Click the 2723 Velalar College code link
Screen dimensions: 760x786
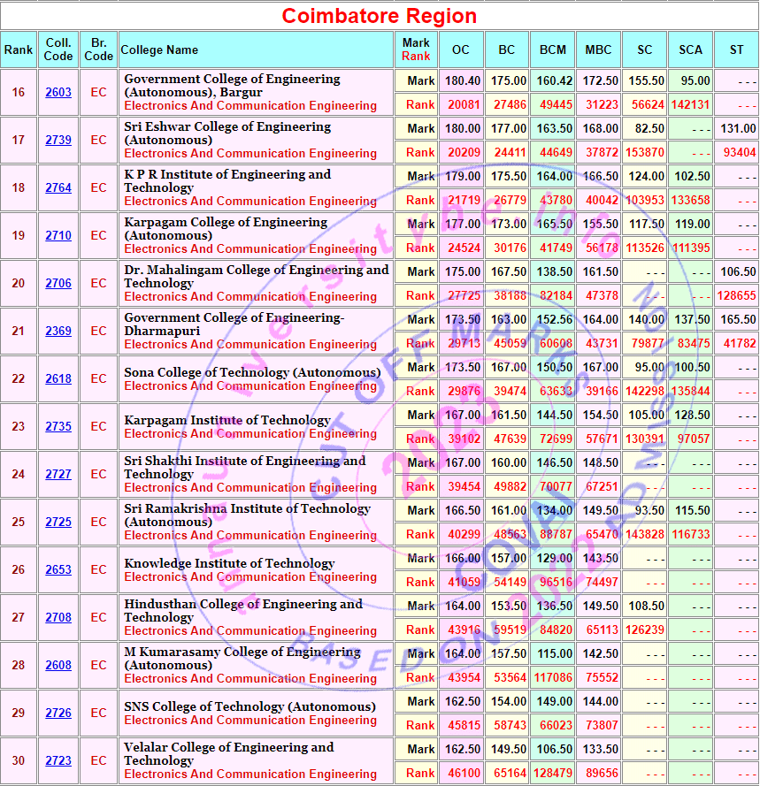point(58,761)
